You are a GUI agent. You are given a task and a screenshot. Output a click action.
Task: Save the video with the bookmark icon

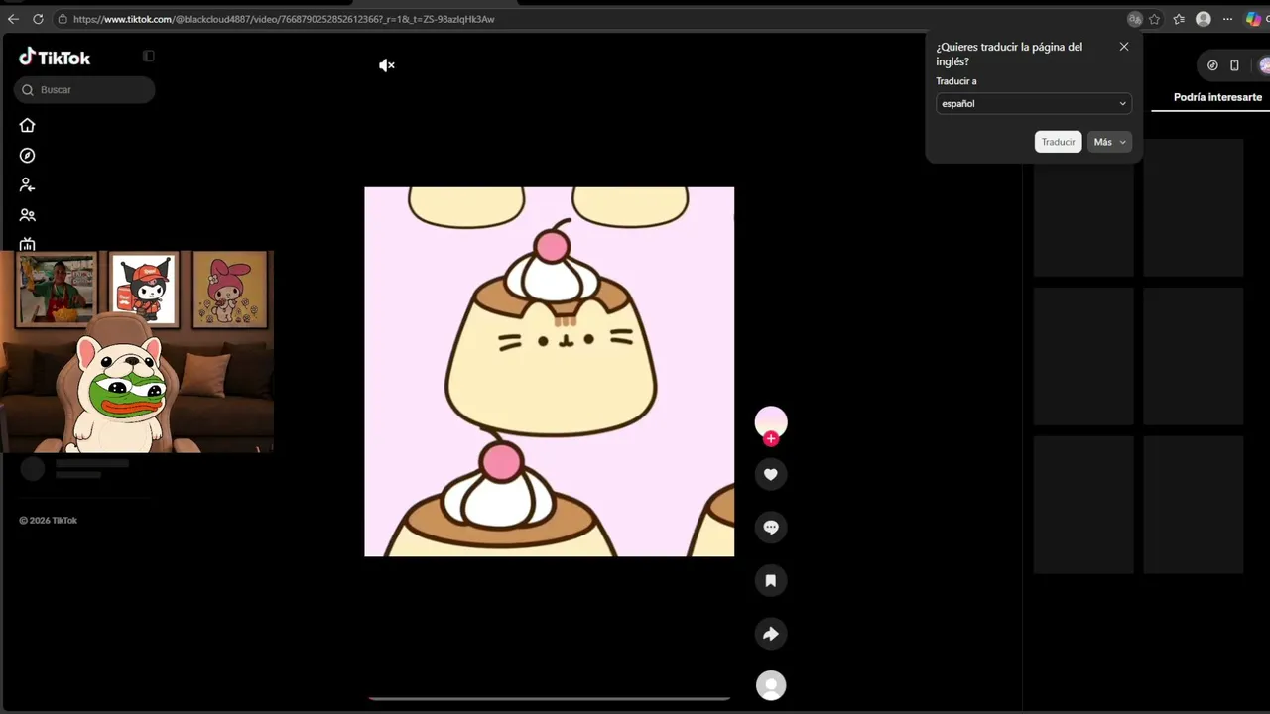(x=771, y=580)
